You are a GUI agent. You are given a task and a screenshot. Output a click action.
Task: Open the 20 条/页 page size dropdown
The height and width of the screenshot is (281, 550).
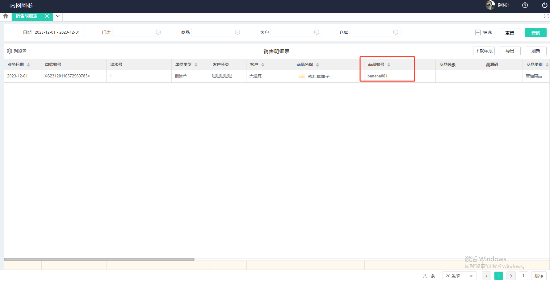(x=460, y=276)
